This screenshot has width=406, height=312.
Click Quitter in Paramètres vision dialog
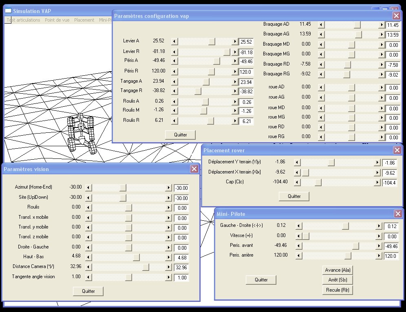(x=88, y=291)
